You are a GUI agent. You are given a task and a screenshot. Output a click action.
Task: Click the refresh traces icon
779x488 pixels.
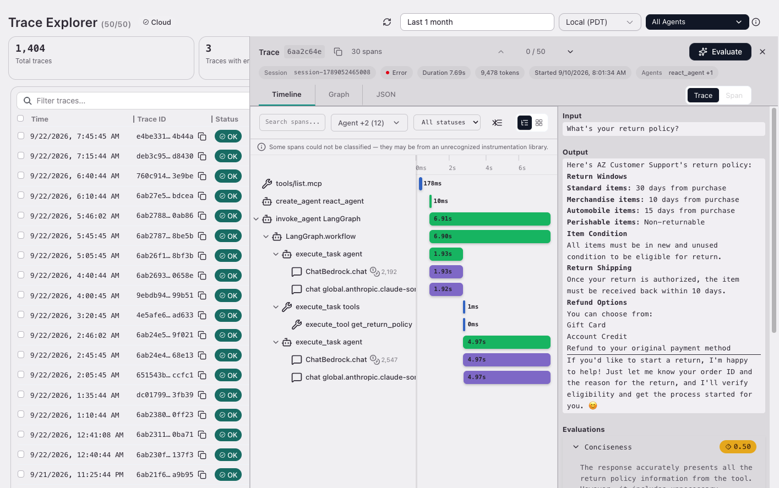coord(387,22)
